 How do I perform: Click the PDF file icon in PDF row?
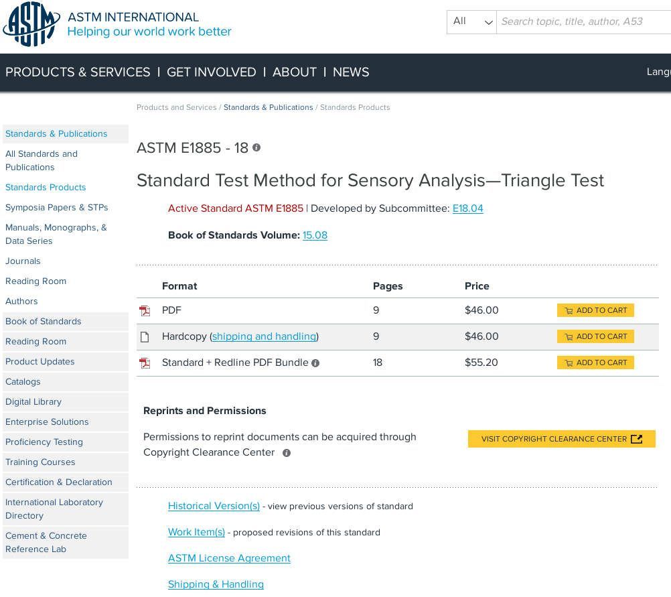pyautogui.click(x=145, y=310)
